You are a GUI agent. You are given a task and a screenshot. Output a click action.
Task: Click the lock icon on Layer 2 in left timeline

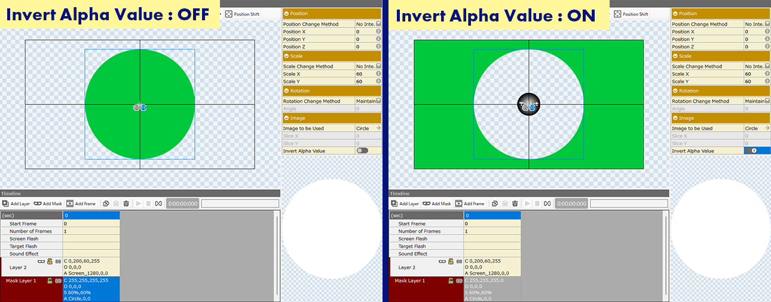(50, 261)
